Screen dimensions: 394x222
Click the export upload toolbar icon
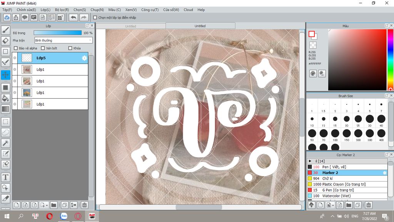[16, 18]
